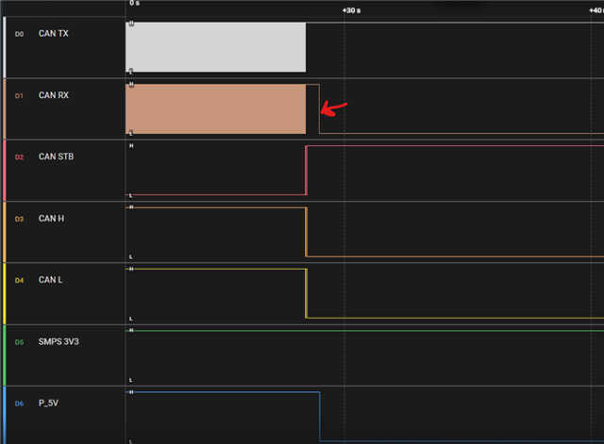Select the P_5V channel label
604x444 pixels.
[x=48, y=403]
